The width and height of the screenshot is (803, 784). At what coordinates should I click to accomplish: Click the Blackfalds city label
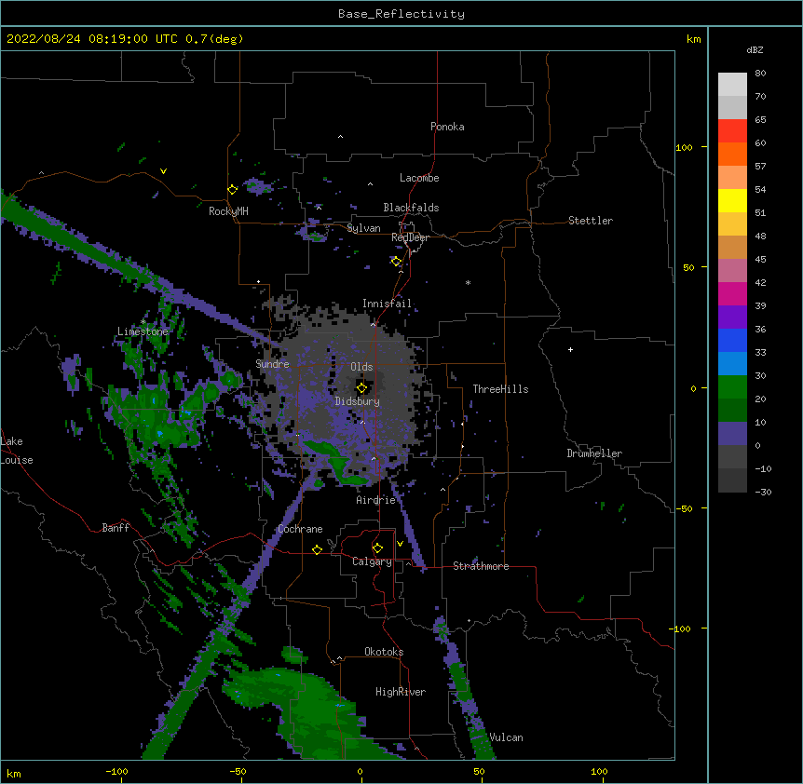click(x=411, y=208)
